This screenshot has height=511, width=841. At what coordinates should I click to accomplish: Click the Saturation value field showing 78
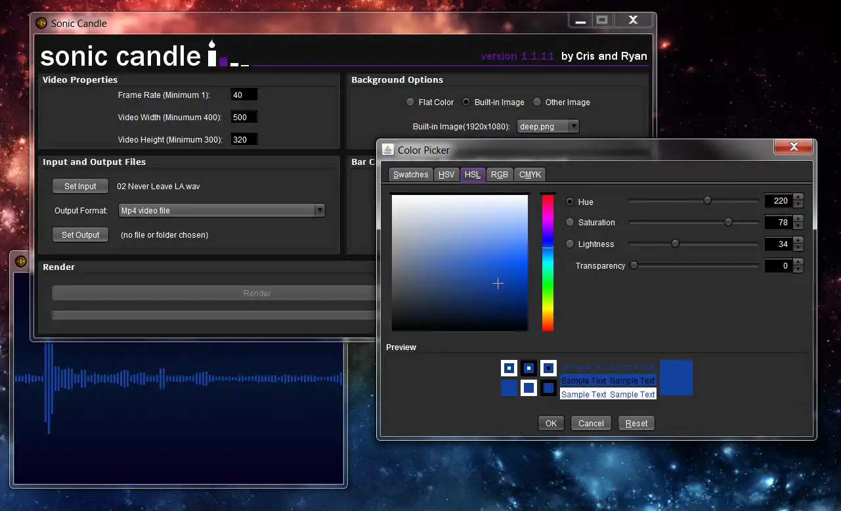[779, 223]
